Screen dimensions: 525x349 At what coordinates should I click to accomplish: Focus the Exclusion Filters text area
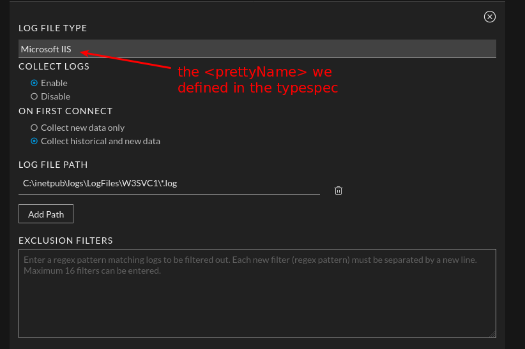coord(257,300)
